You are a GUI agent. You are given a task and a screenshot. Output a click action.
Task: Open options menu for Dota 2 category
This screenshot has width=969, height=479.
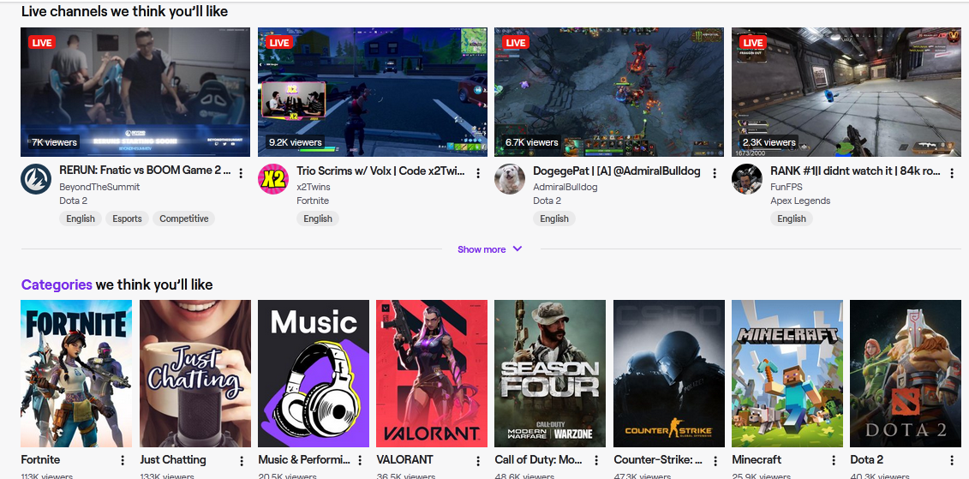(952, 460)
